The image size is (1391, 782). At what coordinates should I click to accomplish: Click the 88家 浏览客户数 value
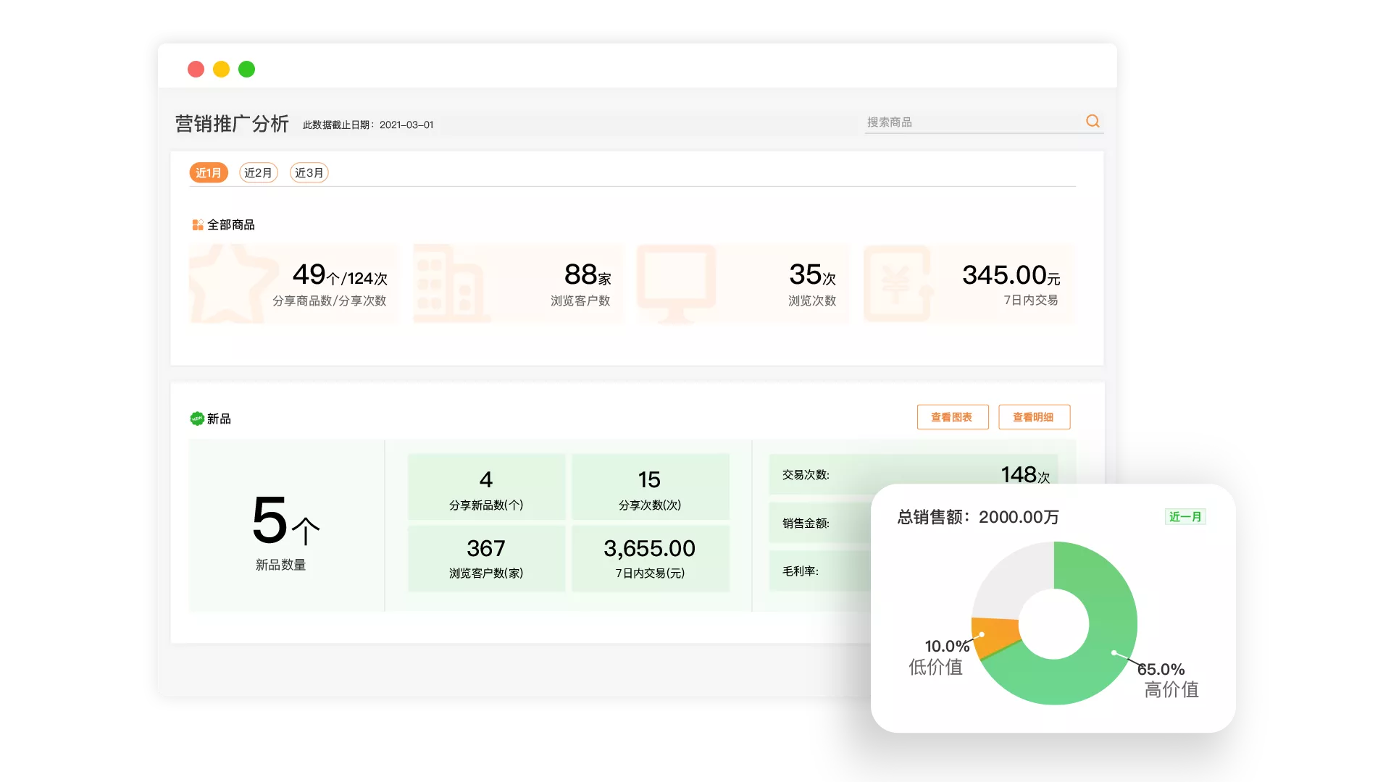coord(588,275)
